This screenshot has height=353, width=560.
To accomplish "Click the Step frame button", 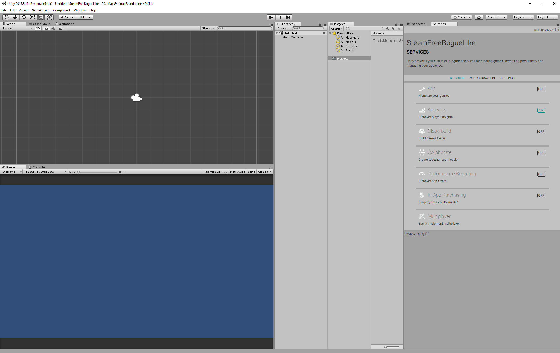I will point(288,17).
